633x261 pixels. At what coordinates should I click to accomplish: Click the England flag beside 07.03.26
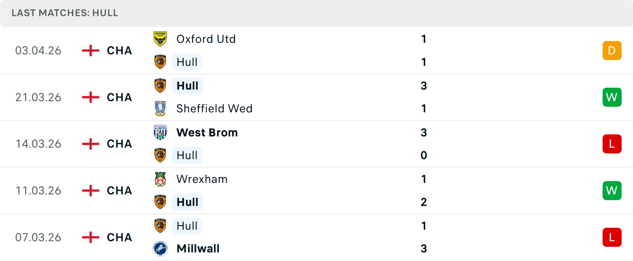point(90,237)
